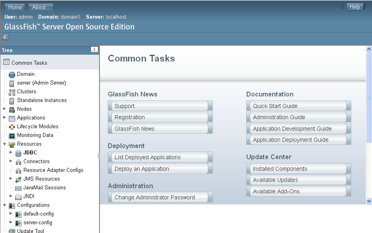
Task: Open GlassFish News task button
Action: pos(160,128)
